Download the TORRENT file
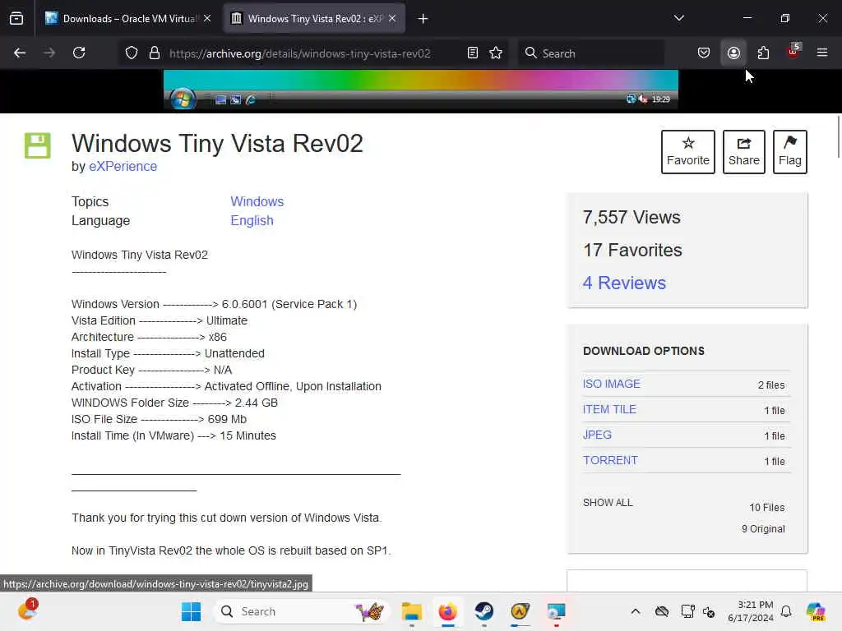842x631 pixels. pyautogui.click(x=611, y=460)
